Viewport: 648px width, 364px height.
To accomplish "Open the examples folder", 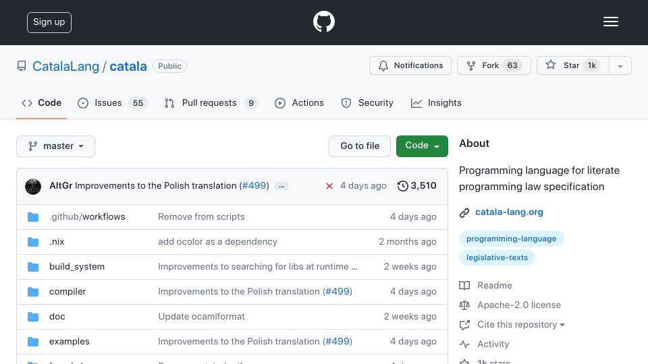I will coord(69,341).
